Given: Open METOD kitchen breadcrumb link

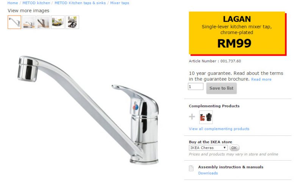Looking at the screenshot, I should tap(36, 3).
